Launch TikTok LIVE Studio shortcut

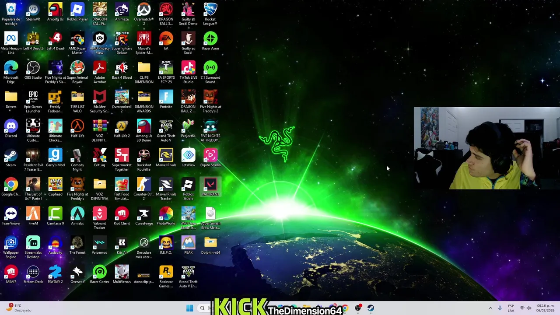(x=188, y=72)
